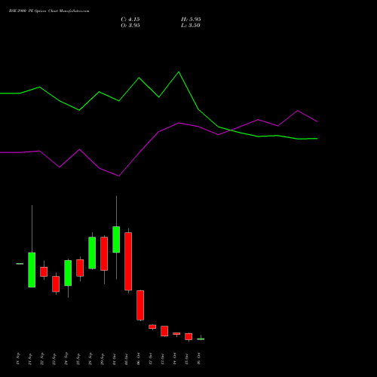The width and height of the screenshot is (377, 377).
Task: Click the chart title in the top-left corner
Action: tap(49, 11)
